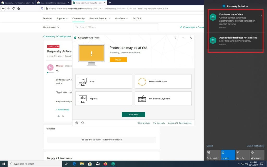Reload the browser page
This screenshot has width=267, height=167.
(x=14, y=8)
